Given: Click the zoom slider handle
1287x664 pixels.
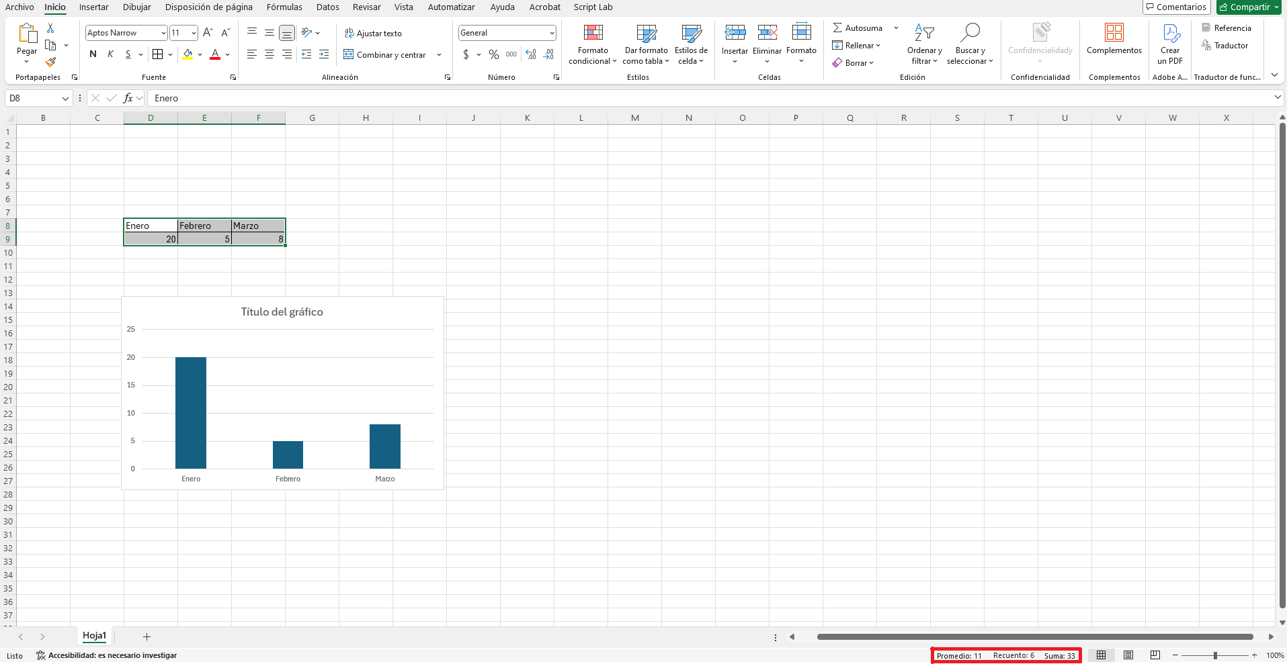Looking at the screenshot, I should [x=1215, y=655].
